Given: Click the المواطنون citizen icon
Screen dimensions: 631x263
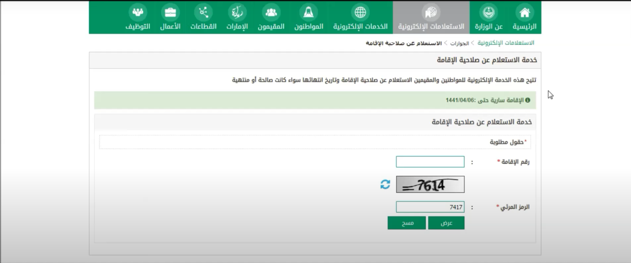Looking at the screenshot, I should [308, 13].
